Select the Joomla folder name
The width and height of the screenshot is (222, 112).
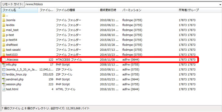[x=11, y=20]
